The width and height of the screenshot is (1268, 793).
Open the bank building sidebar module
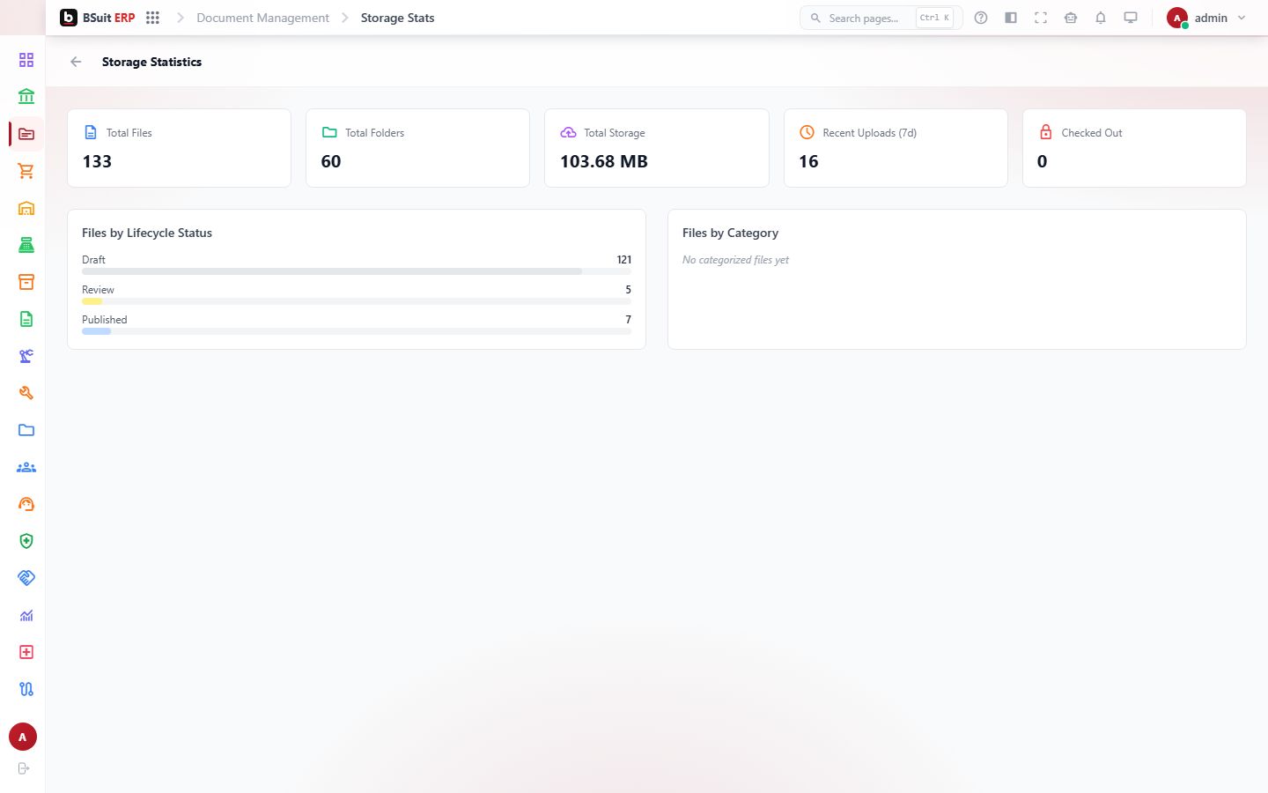click(x=26, y=97)
